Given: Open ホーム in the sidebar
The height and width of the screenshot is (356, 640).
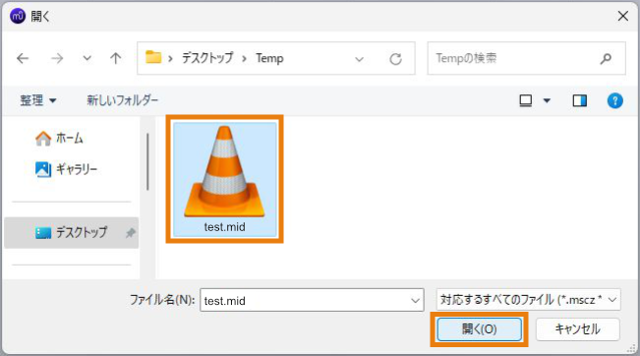Looking at the screenshot, I should pos(59,139).
